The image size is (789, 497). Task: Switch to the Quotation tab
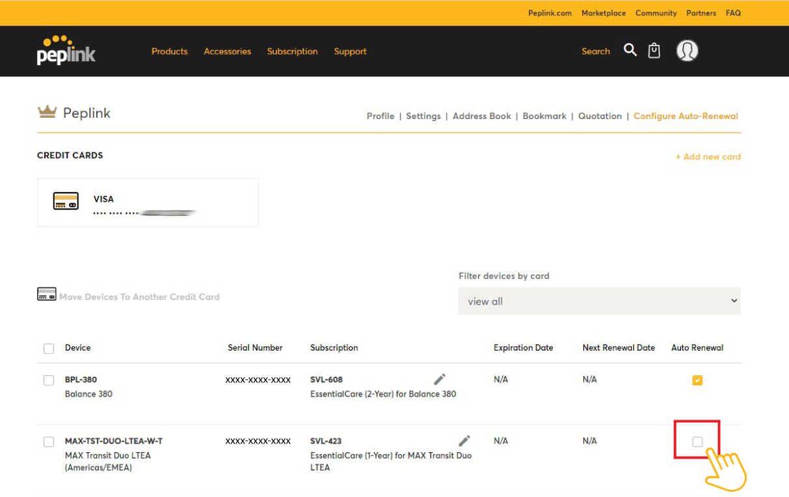600,116
